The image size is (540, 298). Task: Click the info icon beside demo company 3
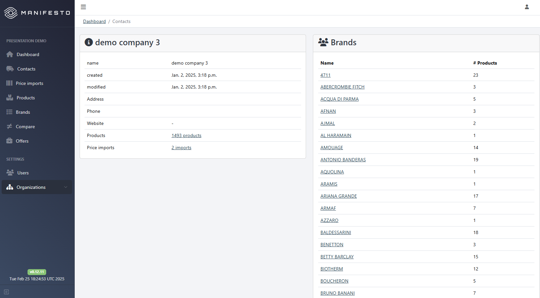[x=89, y=42]
